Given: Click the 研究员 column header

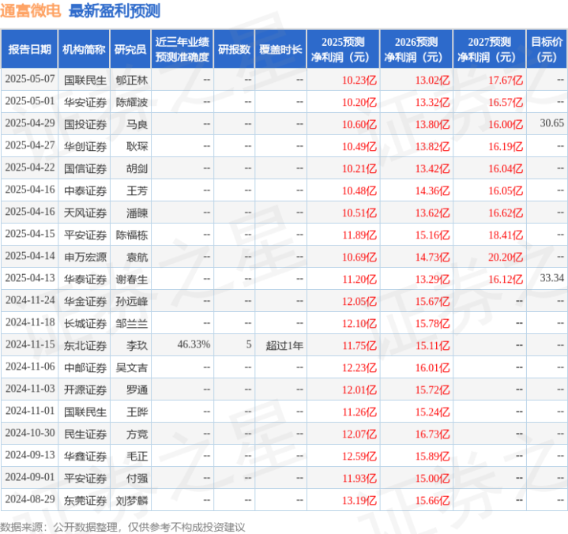Looking at the screenshot, I should click(130, 49).
